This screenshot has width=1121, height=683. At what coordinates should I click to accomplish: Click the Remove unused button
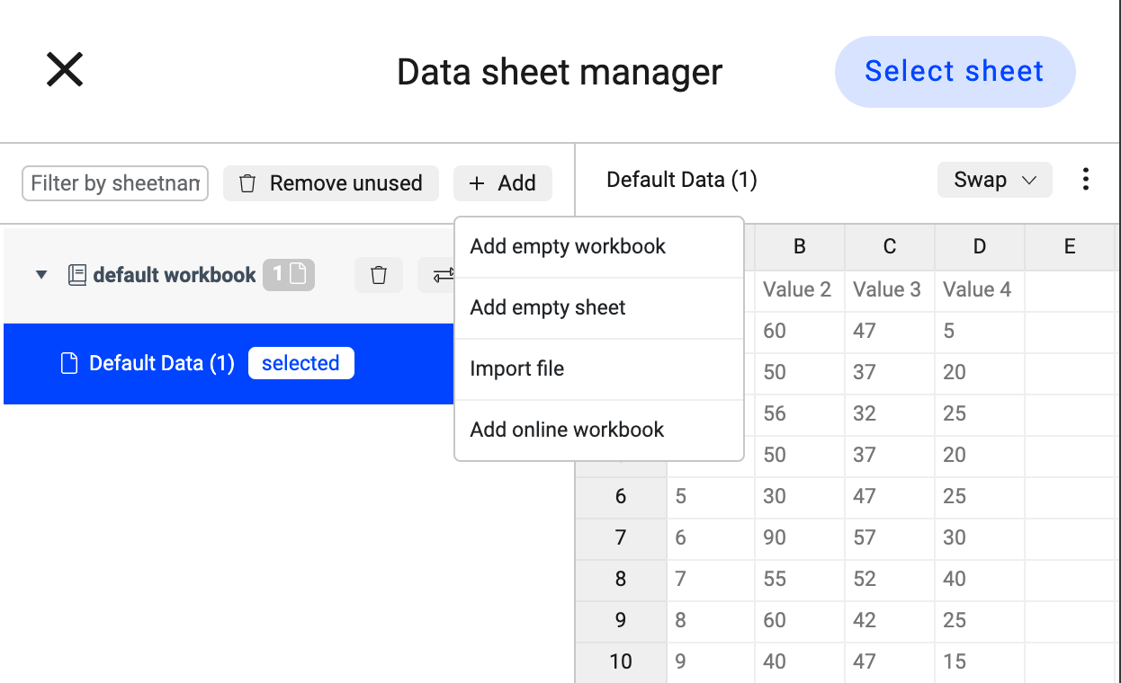(331, 183)
